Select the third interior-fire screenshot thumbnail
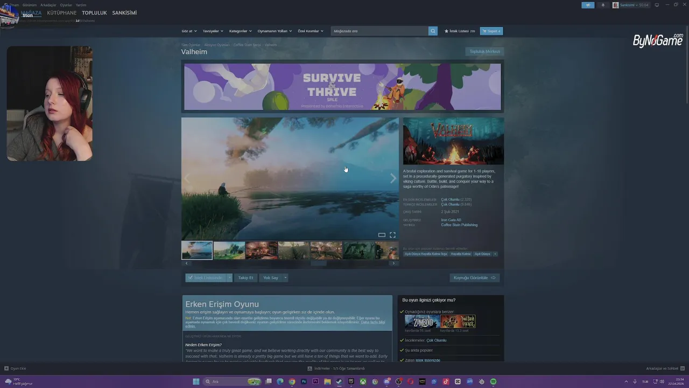689x388 pixels. pyautogui.click(x=262, y=250)
